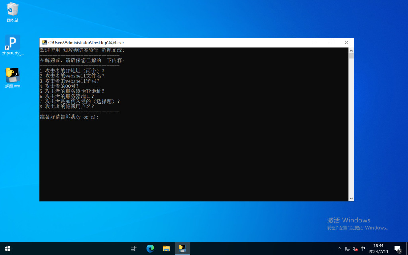Click the console window title bar icon
The image size is (408, 255).
point(44,42)
